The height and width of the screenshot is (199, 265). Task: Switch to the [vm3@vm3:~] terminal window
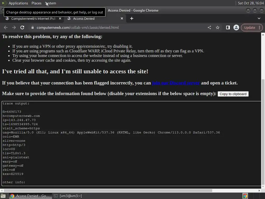(x=68, y=196)
